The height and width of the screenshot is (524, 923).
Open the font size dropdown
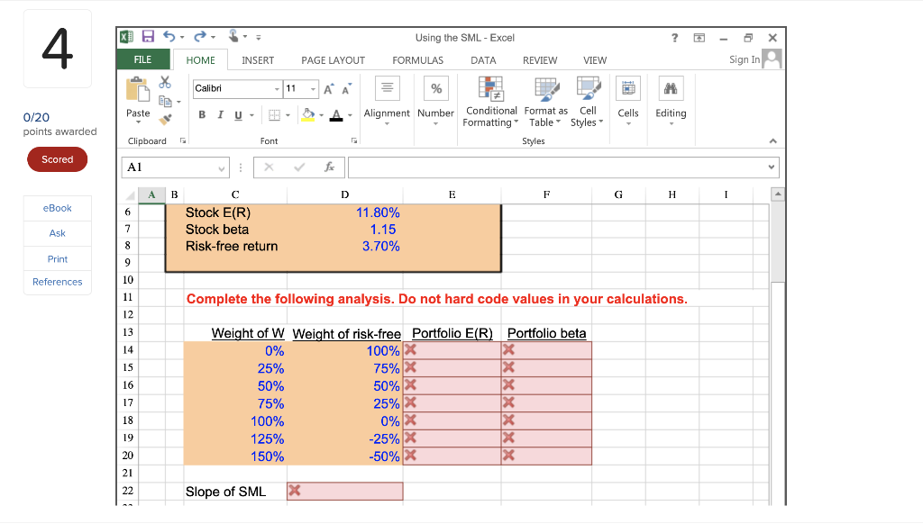click(x=313, y=88)
